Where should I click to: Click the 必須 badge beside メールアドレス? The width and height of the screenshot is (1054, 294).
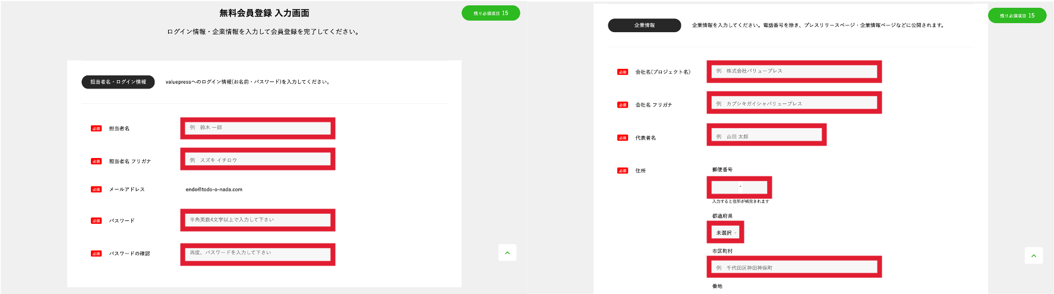click(96, 189)
